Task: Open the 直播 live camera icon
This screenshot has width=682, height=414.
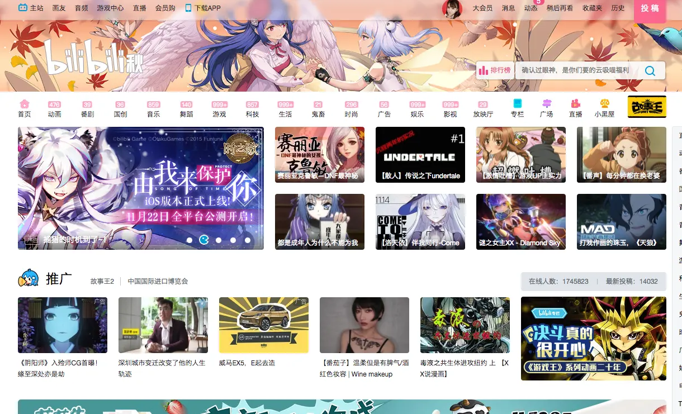Action: click(575, 104)
